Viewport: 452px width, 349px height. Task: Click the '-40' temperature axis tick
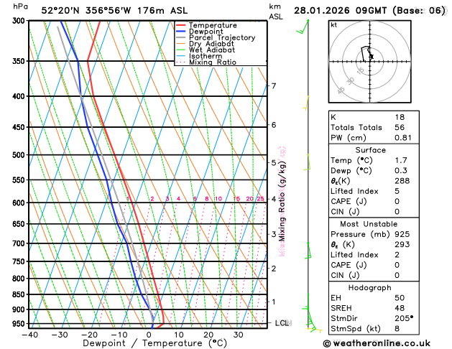[x=29, y=335]
